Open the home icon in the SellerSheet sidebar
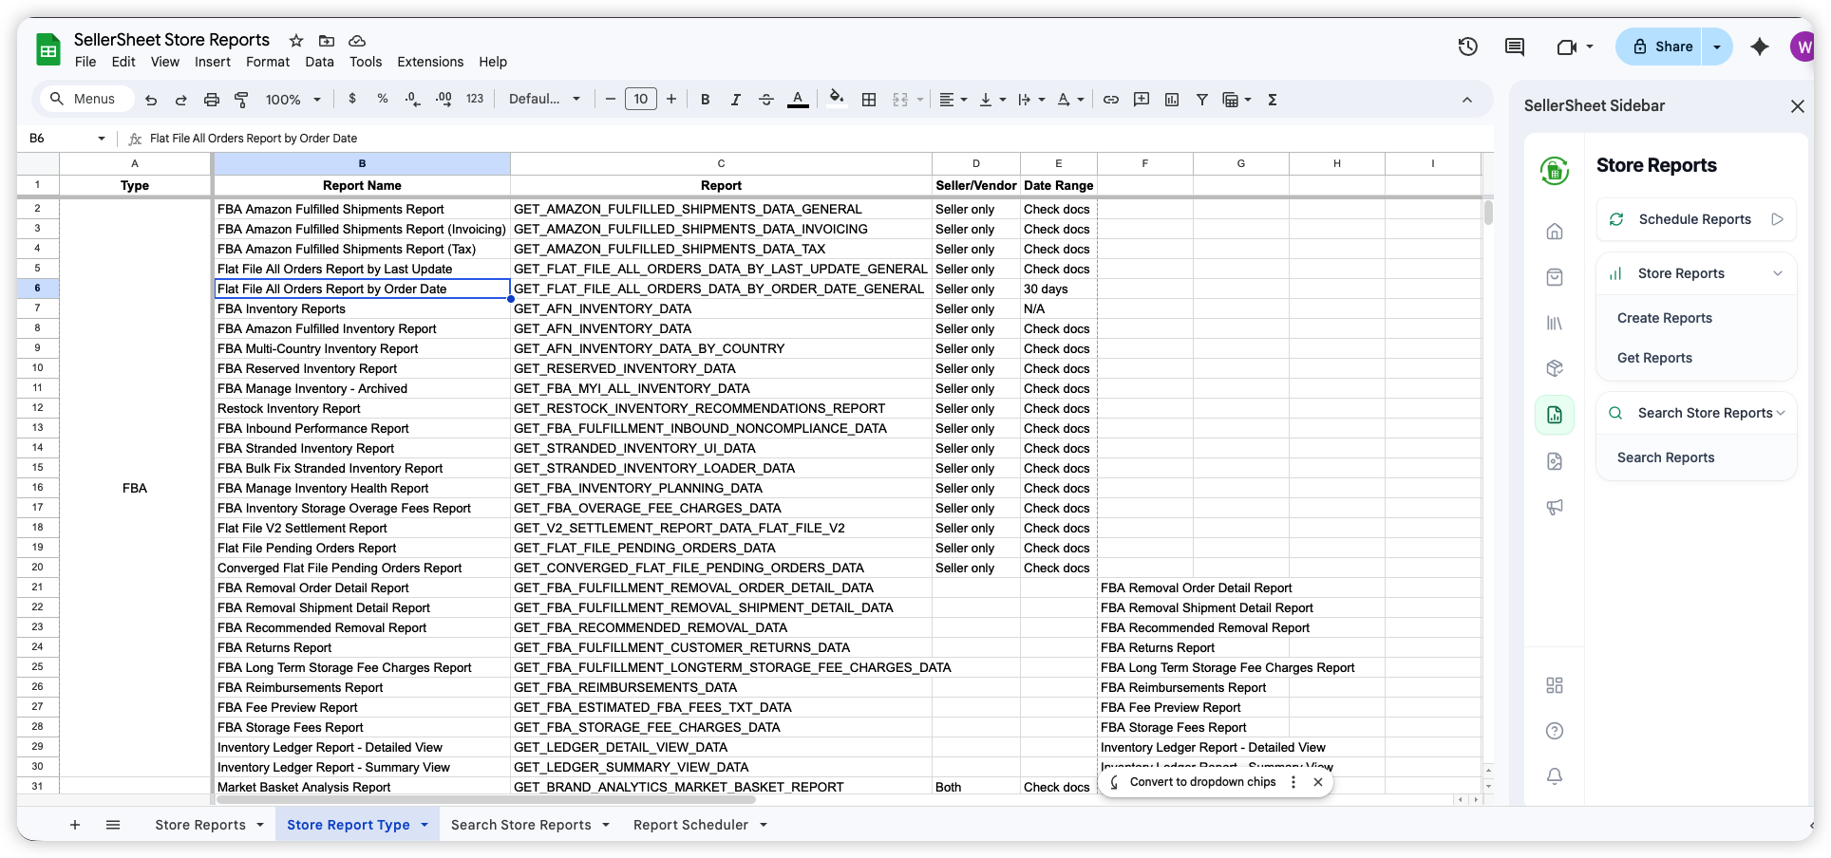1831x858 pixels. pos(1554,231)
